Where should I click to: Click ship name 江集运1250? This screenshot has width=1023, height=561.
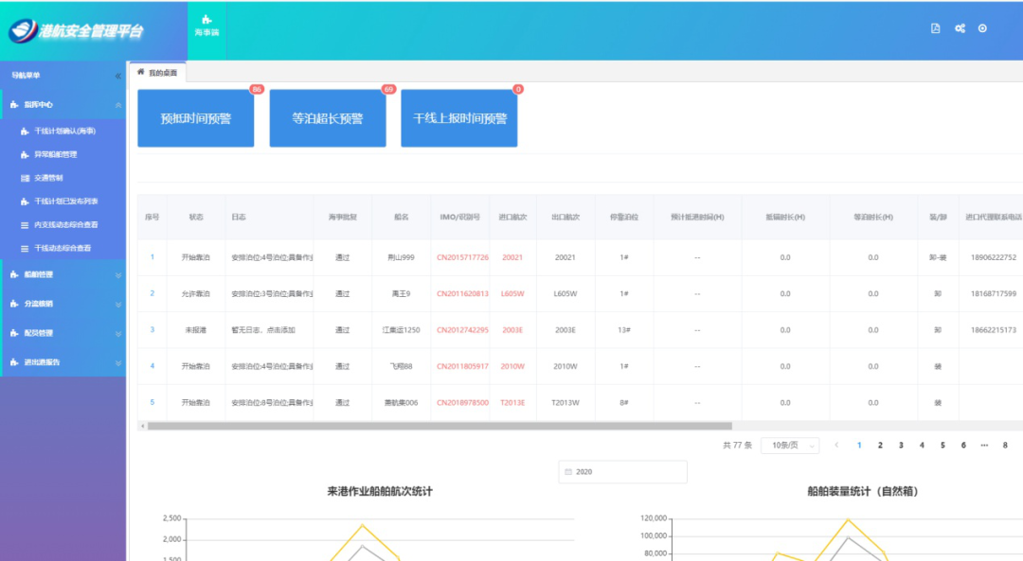(401, 330)
